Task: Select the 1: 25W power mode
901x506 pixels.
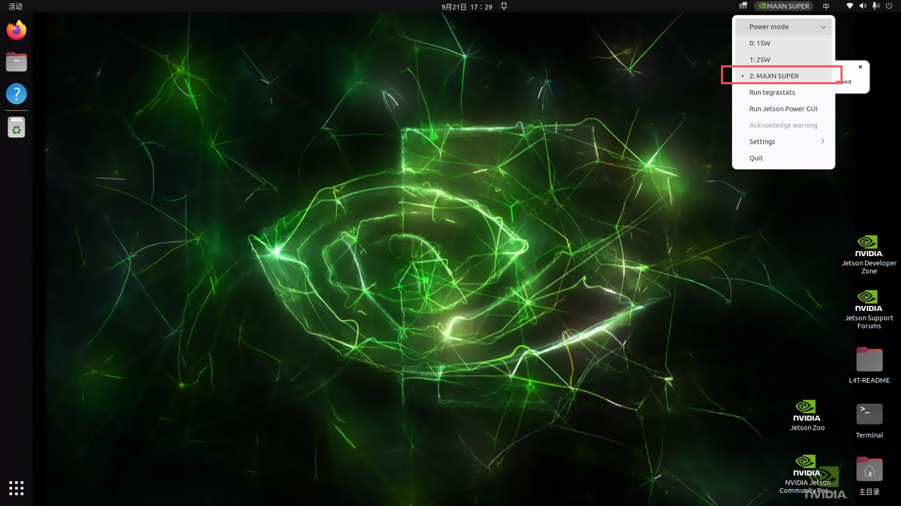Action: [x=784, y=59]
